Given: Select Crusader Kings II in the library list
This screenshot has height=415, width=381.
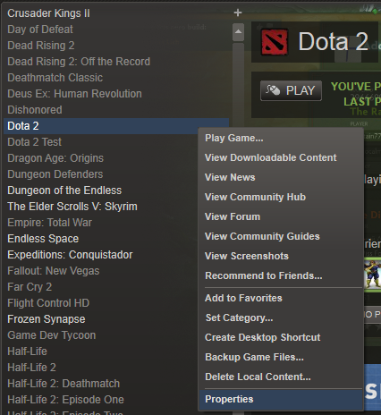Looking at the screenshot, I should 48,13.
